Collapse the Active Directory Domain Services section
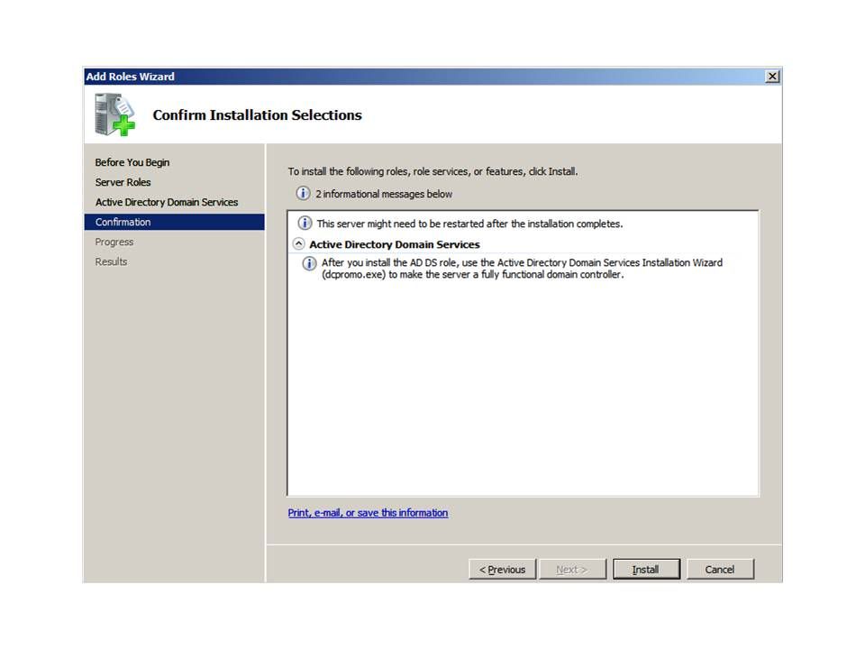Screen dimensions: 865x649 (299, 244)
